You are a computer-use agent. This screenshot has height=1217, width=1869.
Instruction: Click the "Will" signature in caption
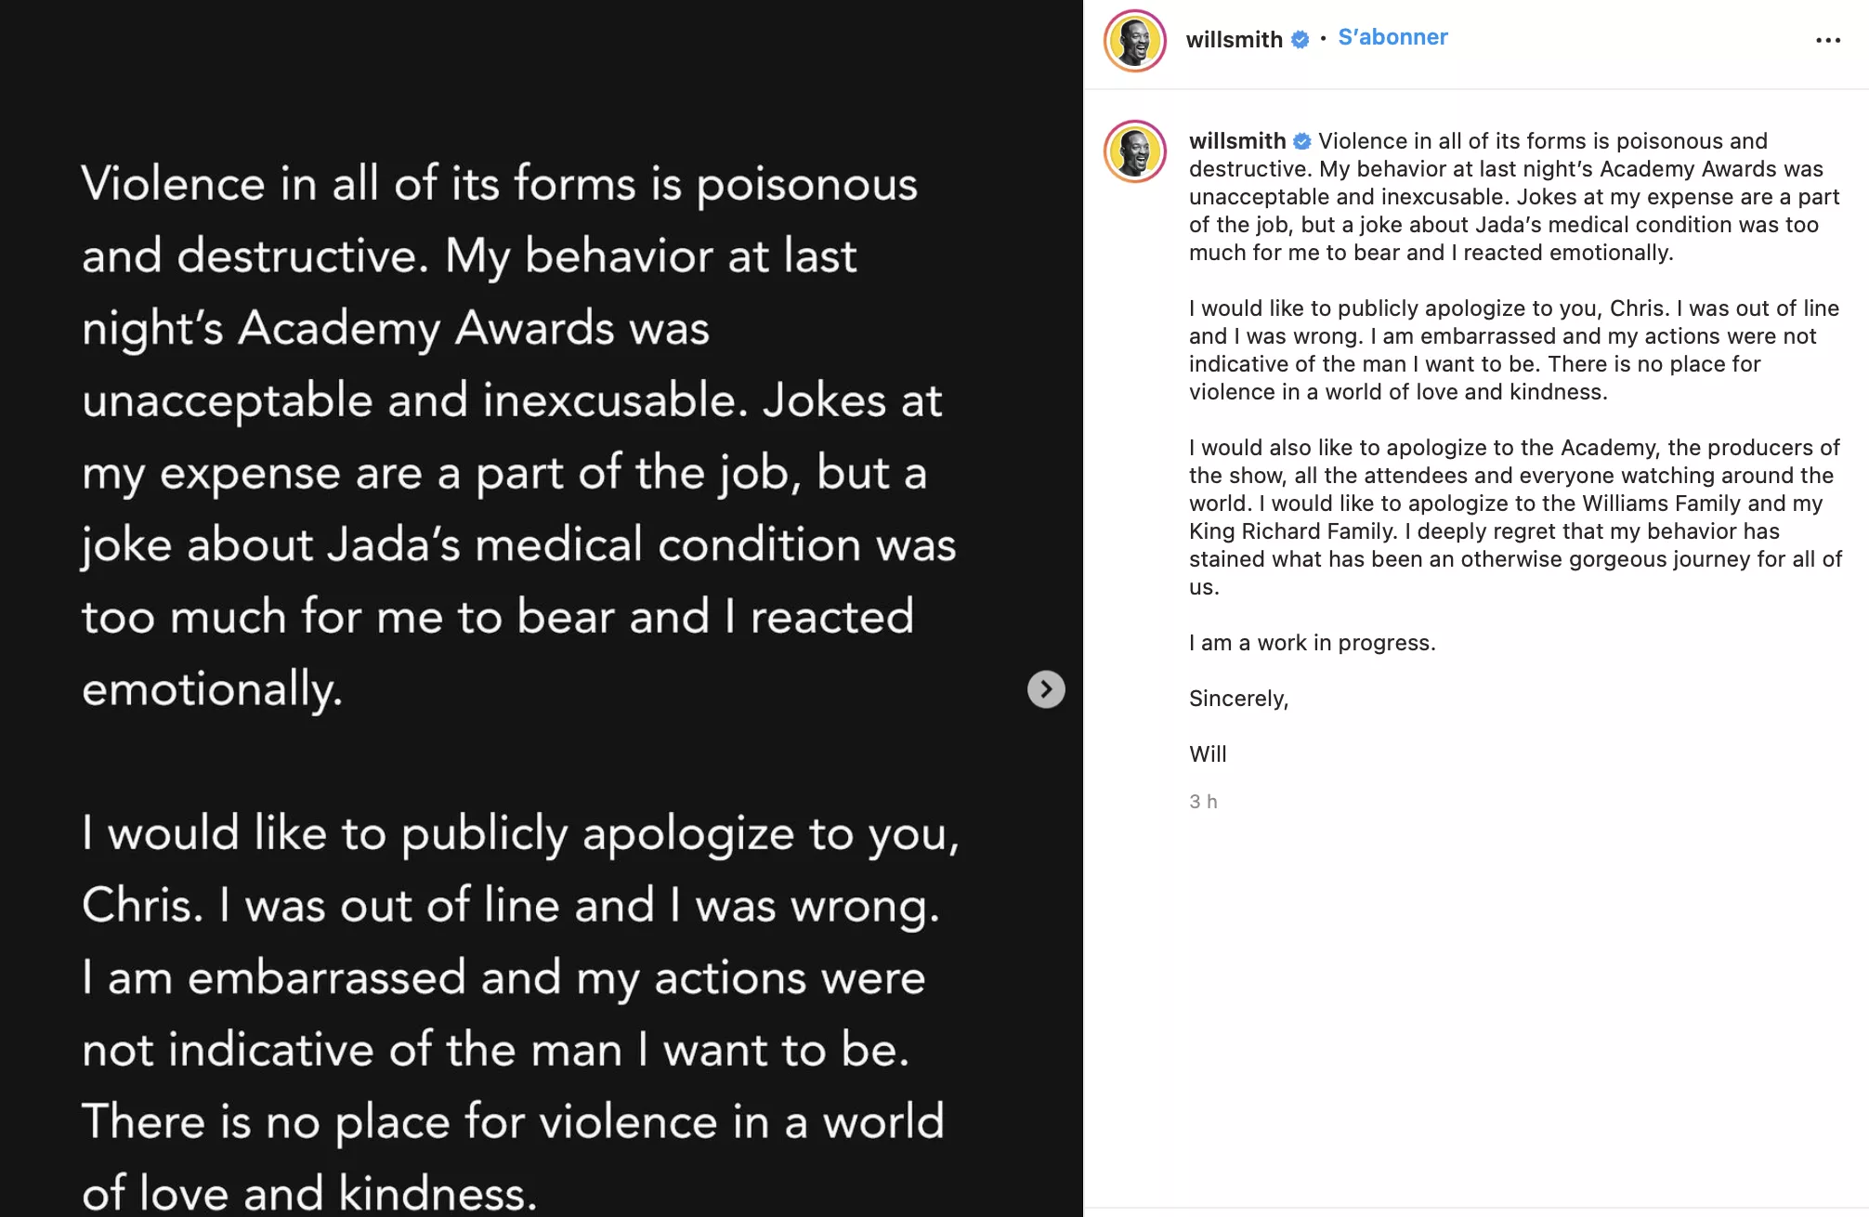(x=1208, y=754)
